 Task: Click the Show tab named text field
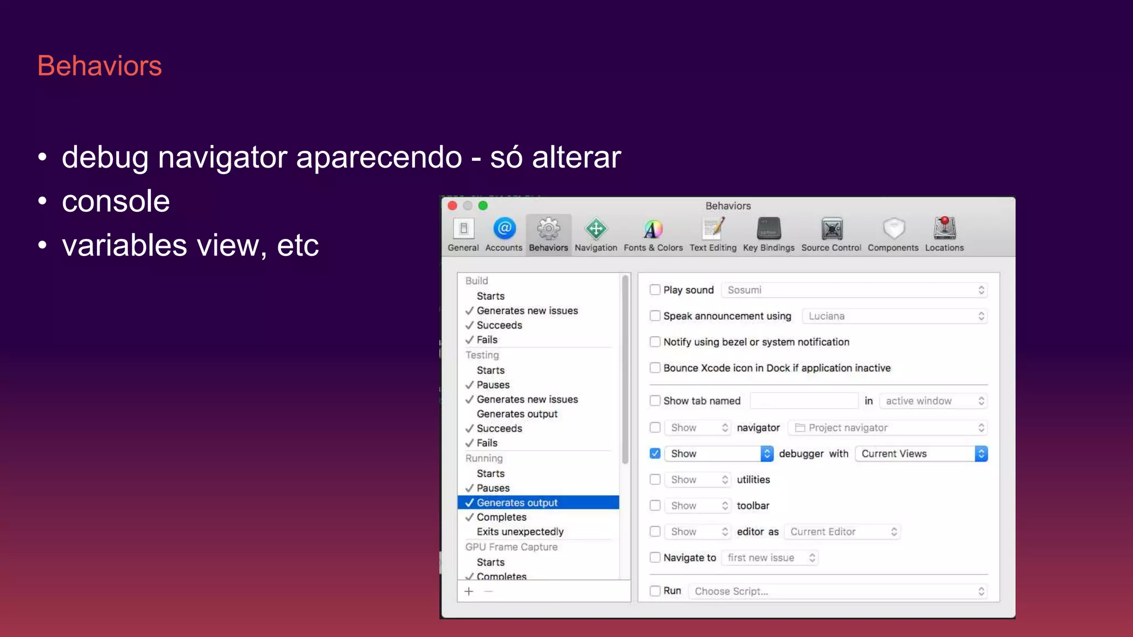pyautogui.click(x=804, y=401)
